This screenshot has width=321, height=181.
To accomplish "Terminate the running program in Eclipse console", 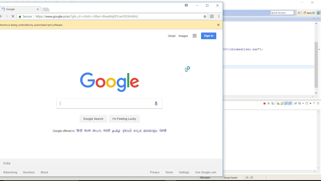I will point(265,103).
